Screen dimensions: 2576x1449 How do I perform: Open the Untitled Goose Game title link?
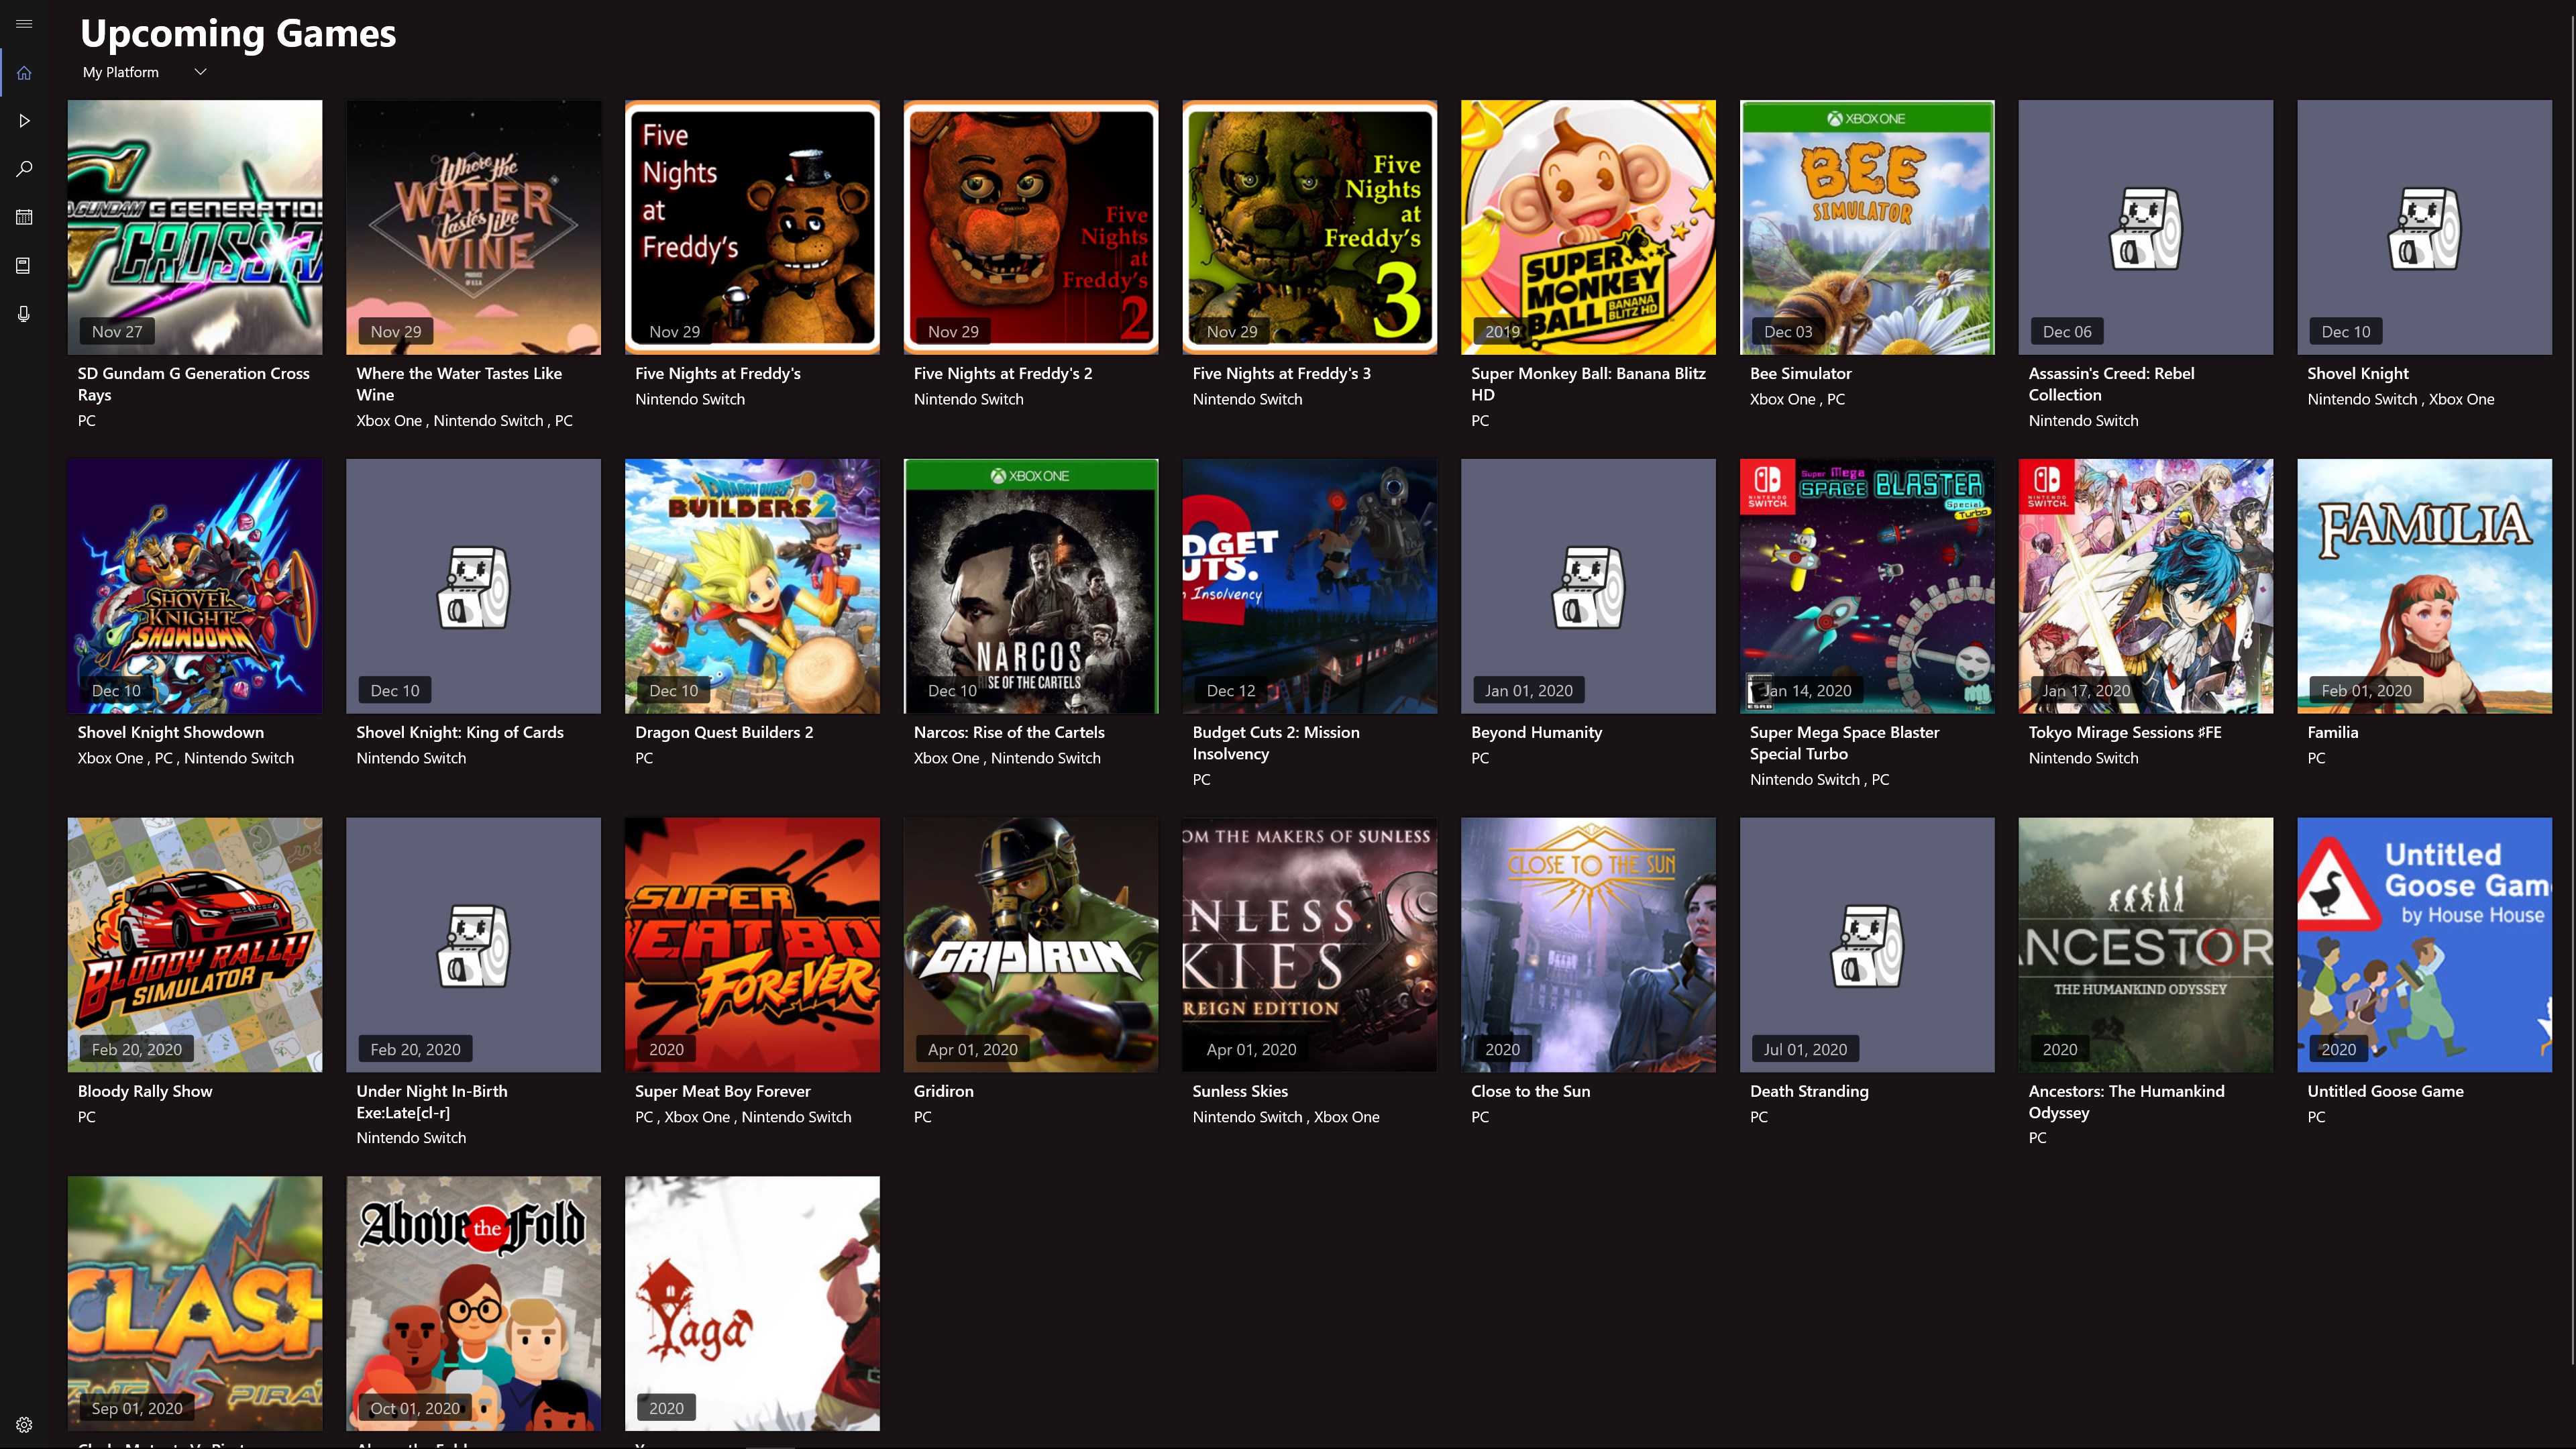[2385, 1091]
